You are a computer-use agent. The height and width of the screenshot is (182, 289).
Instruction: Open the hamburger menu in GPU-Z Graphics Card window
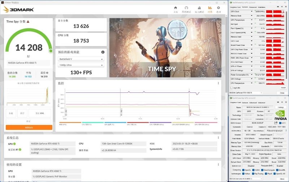tap(285, 102)
